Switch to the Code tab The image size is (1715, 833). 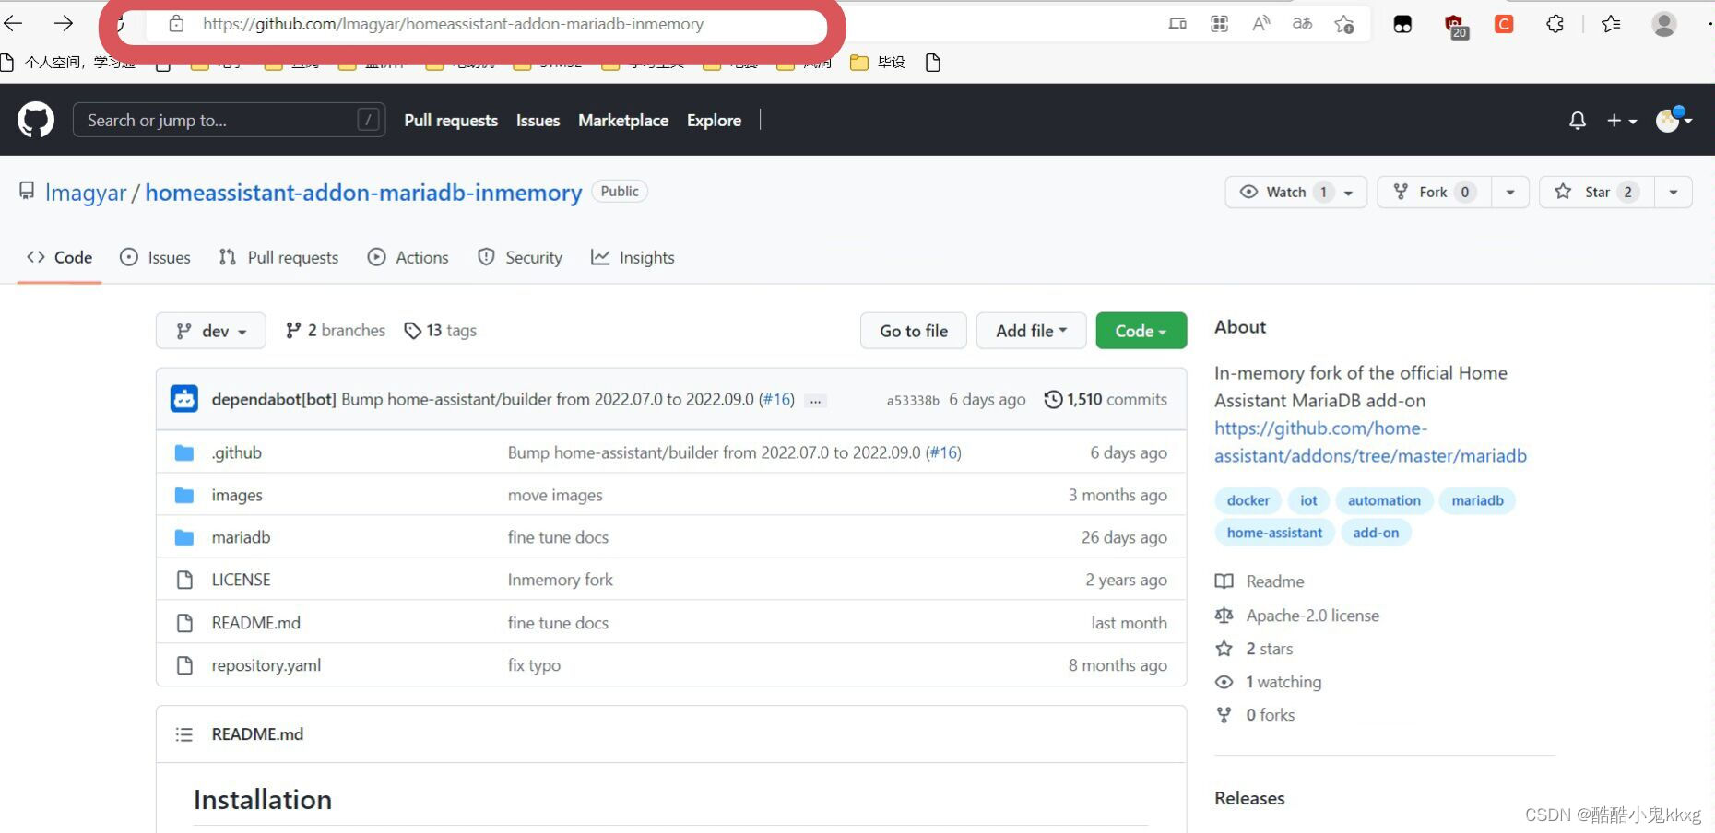tap(60, 257)
